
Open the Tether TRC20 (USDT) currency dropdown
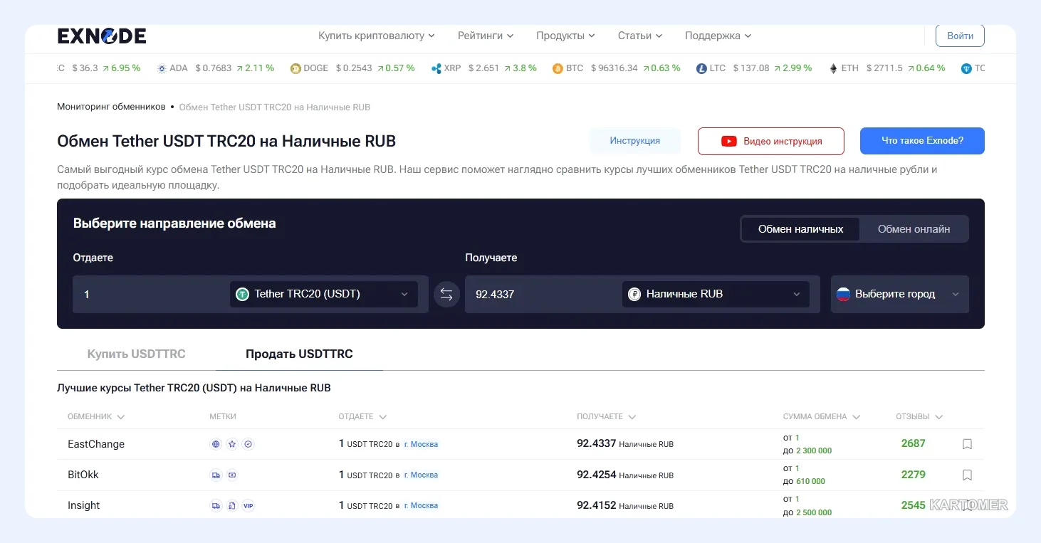[x=323, y=294]
